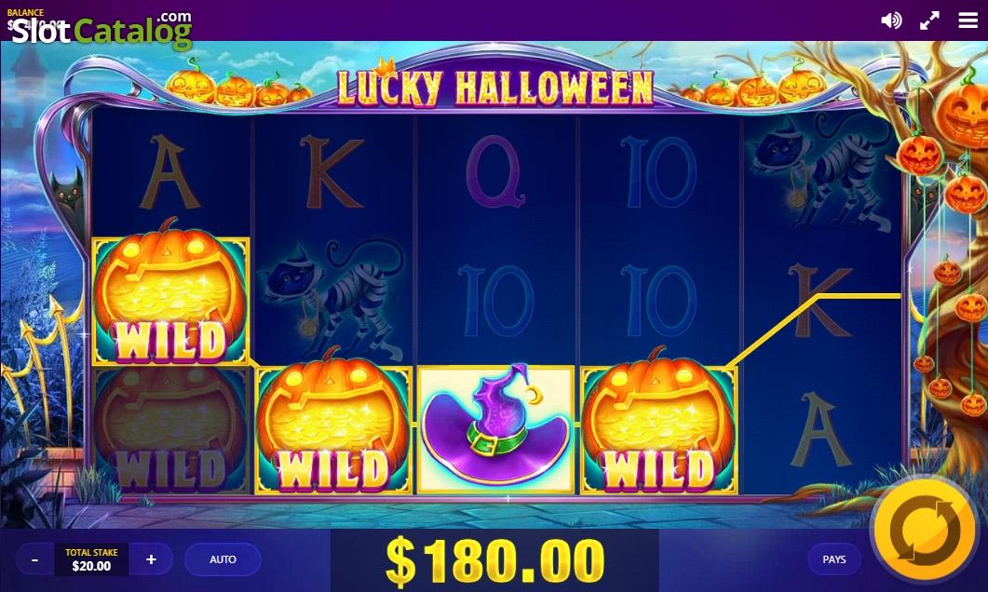Decrease total stake with minus button
Screen dimensions: 988x592
(x=34, y=559)
